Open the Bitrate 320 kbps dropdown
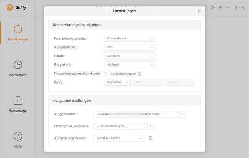Viewport: 249px width, 158px height. pos(129,56)
